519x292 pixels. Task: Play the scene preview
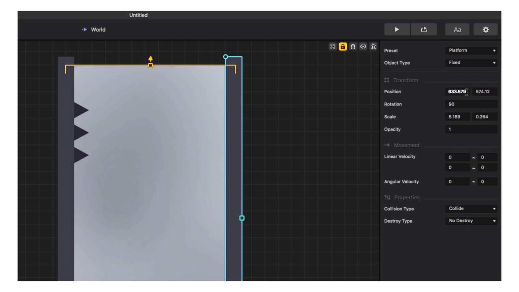[397, 30]
